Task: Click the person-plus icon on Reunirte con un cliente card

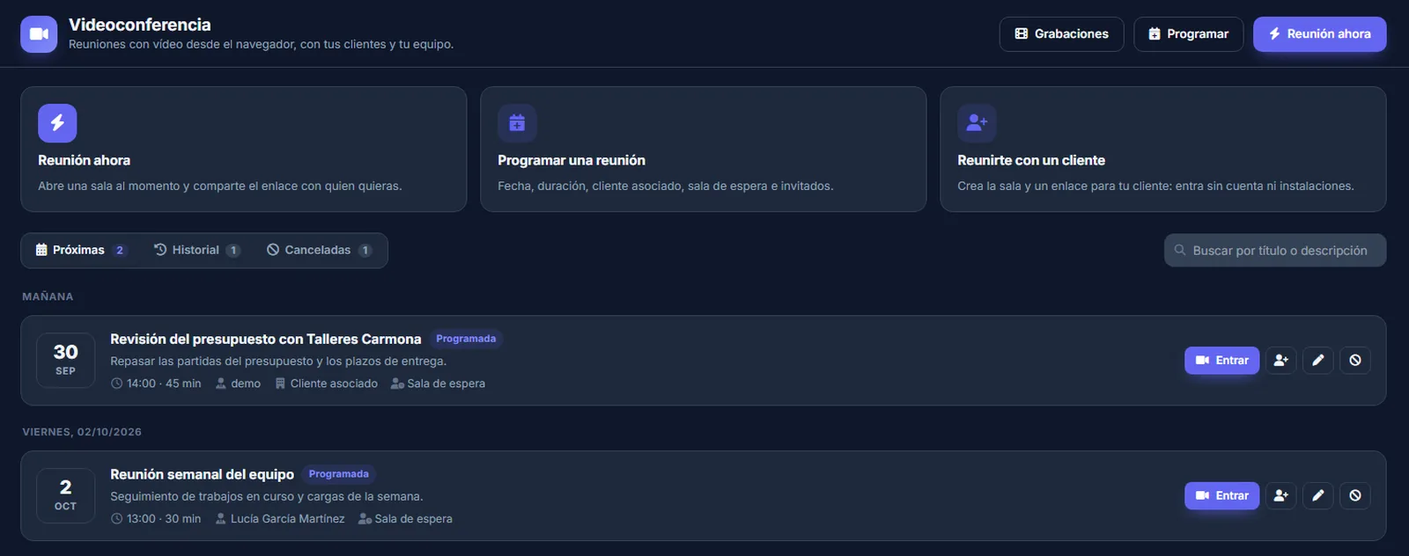Action: coord(977,123)
